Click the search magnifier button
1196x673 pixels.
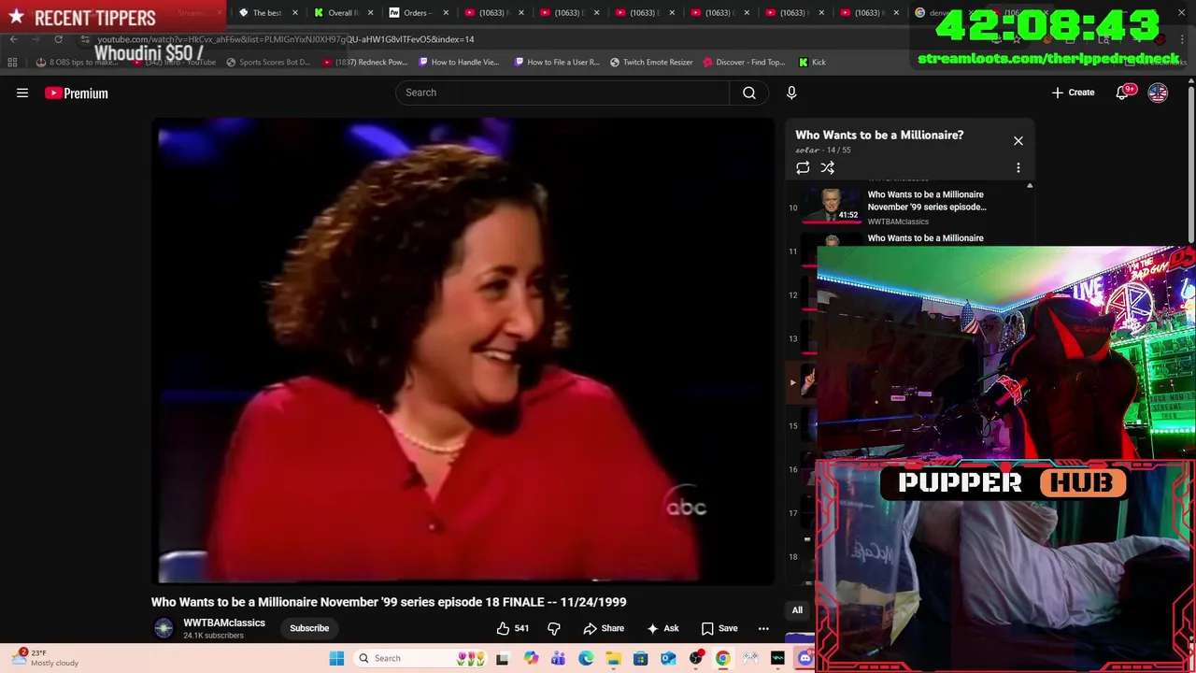click(x=749, y=93)
